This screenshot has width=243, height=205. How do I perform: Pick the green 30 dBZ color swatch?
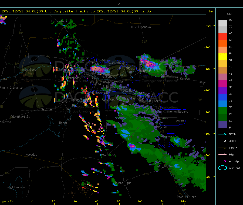tap(222, 110)
